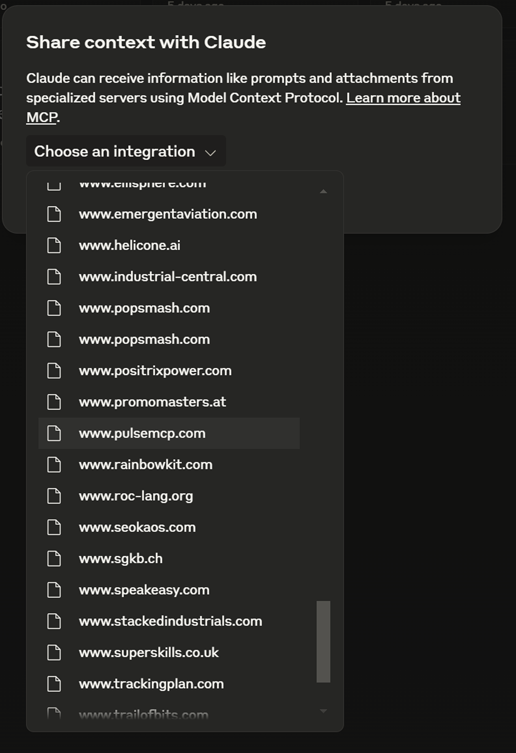Click file icon beside www.rainbowkit.com
Image resolution: width=516 pixels, height=753 pixels.
(x=54, y=465)
